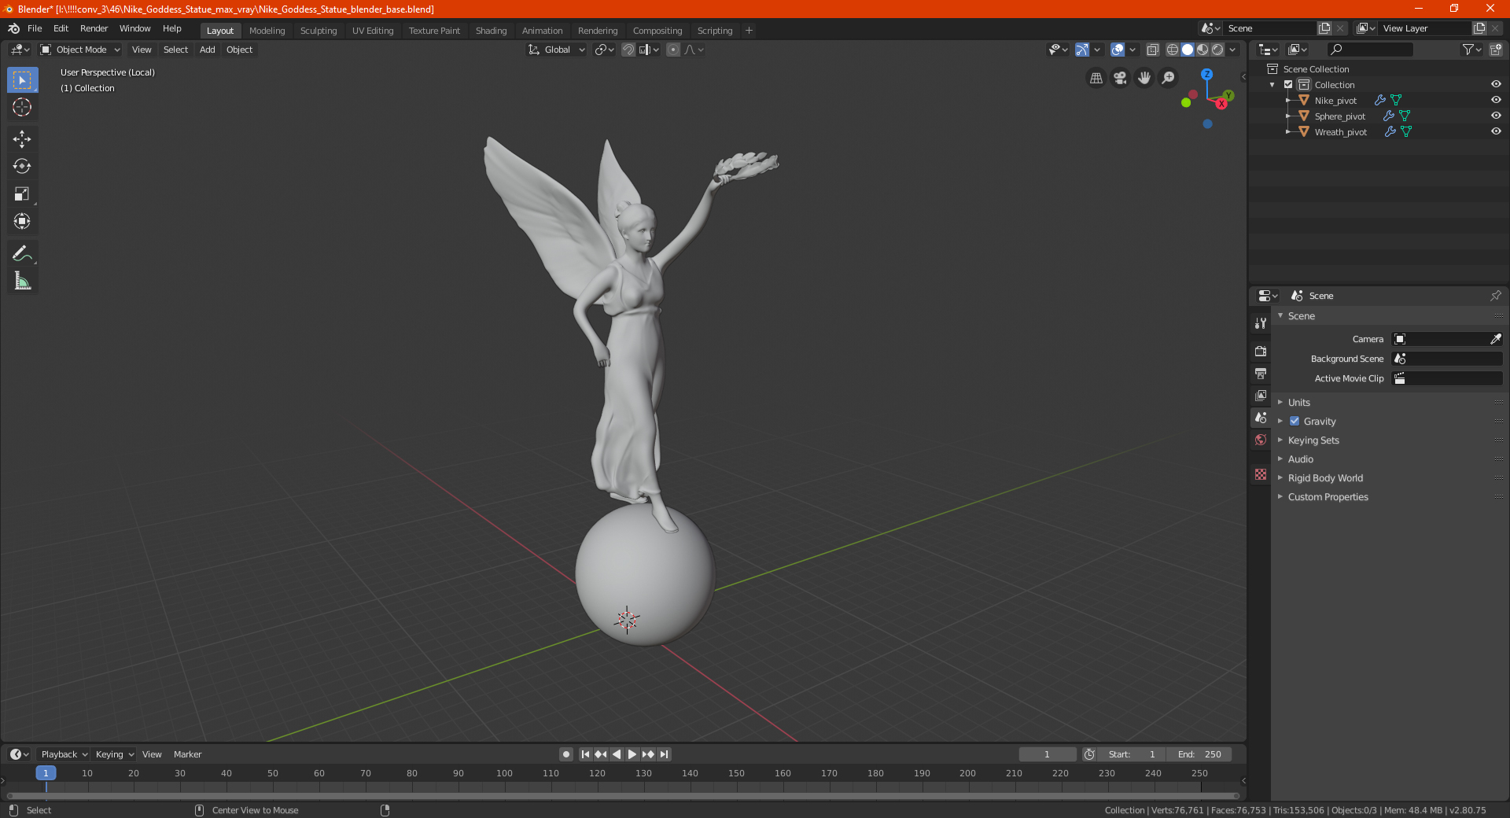The width and height of the screenshot is (1510, 818).
Task: Open the Render properties tab
Action: (1261, 352)
